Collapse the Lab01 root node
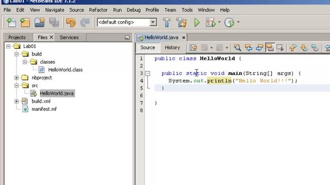Screen dimensions: 330x185 tap(8, 46)
